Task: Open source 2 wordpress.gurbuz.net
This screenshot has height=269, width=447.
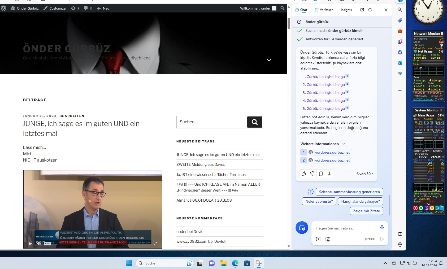Action: point(326,160)
